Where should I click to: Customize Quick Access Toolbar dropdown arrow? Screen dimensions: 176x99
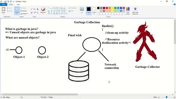pyautogui.click(x=13, y=2)
